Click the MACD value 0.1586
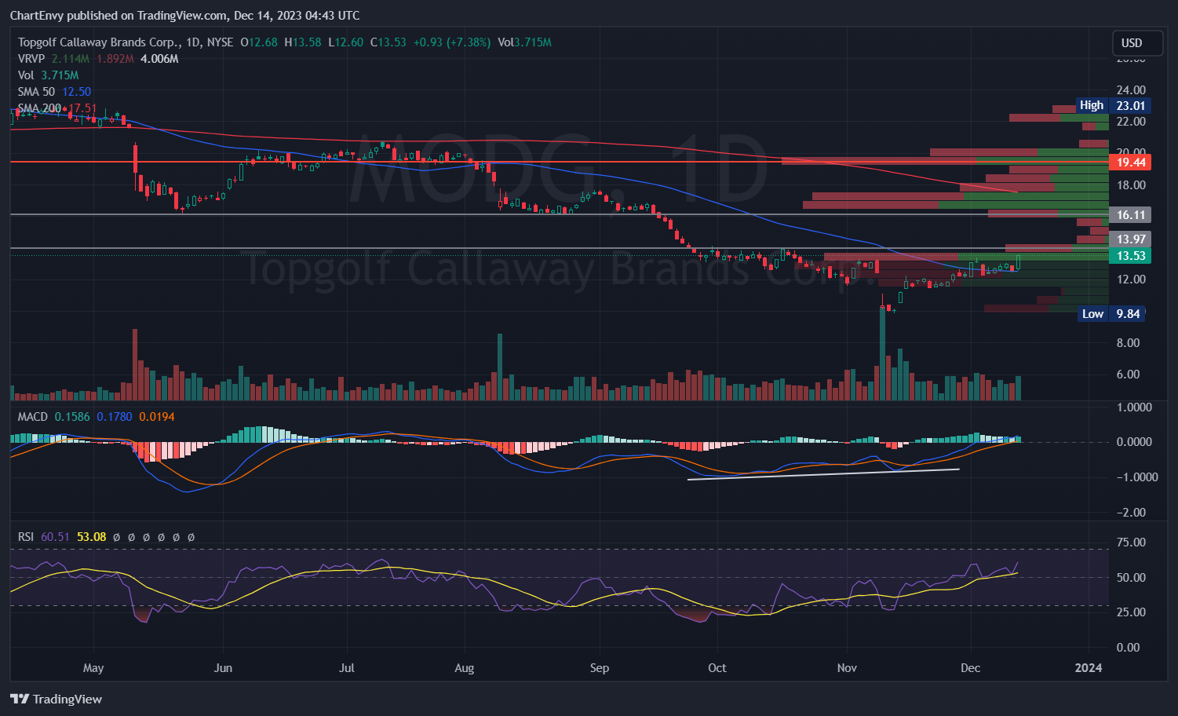 click(72, 417)
